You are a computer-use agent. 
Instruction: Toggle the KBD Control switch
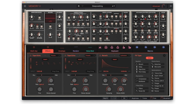tap(107, 38)
